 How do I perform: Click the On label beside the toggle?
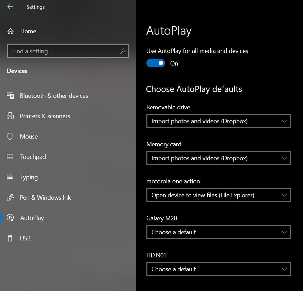pos(174,63)
